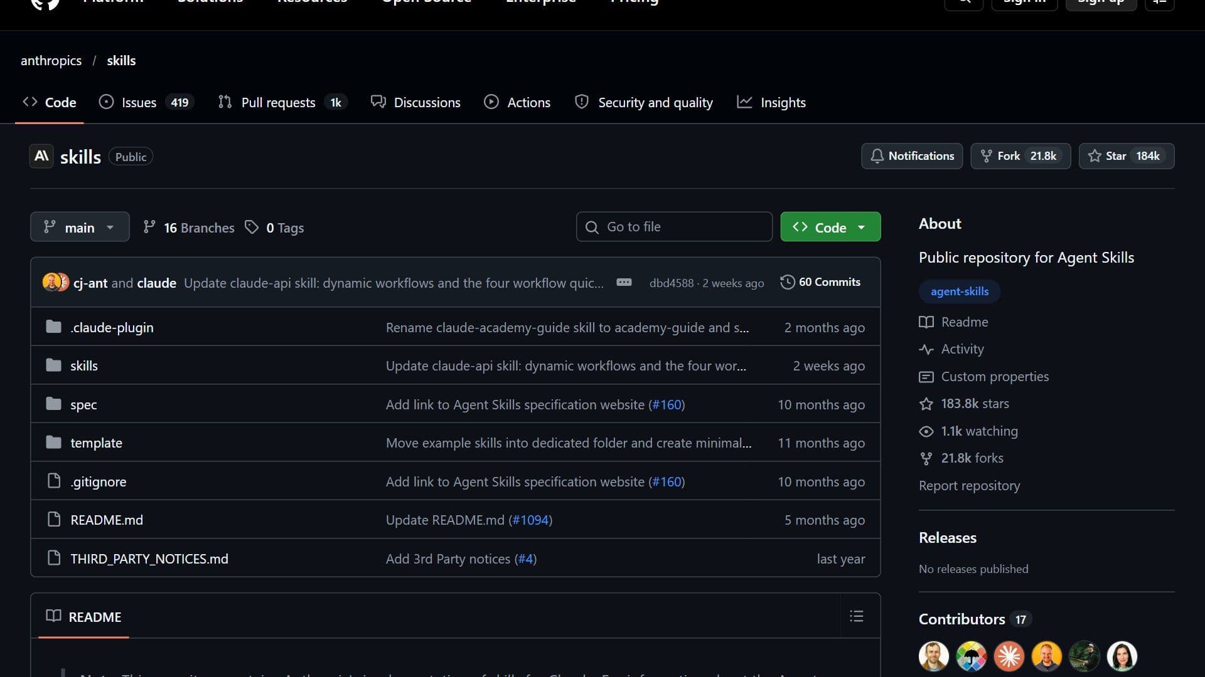Open the README outline icon
The height and width of the screenshot is (677, 1205).
[x=857, y=616]
